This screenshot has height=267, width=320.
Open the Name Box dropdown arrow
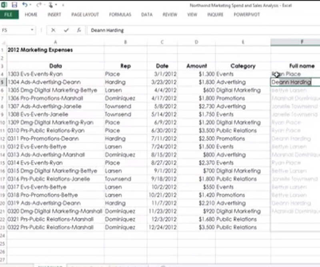[32, 30]
